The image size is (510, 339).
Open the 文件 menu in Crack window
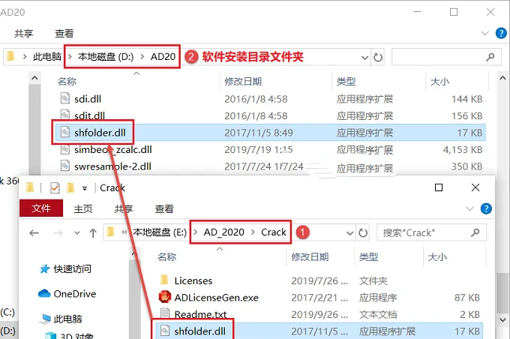tap(41, 208)
